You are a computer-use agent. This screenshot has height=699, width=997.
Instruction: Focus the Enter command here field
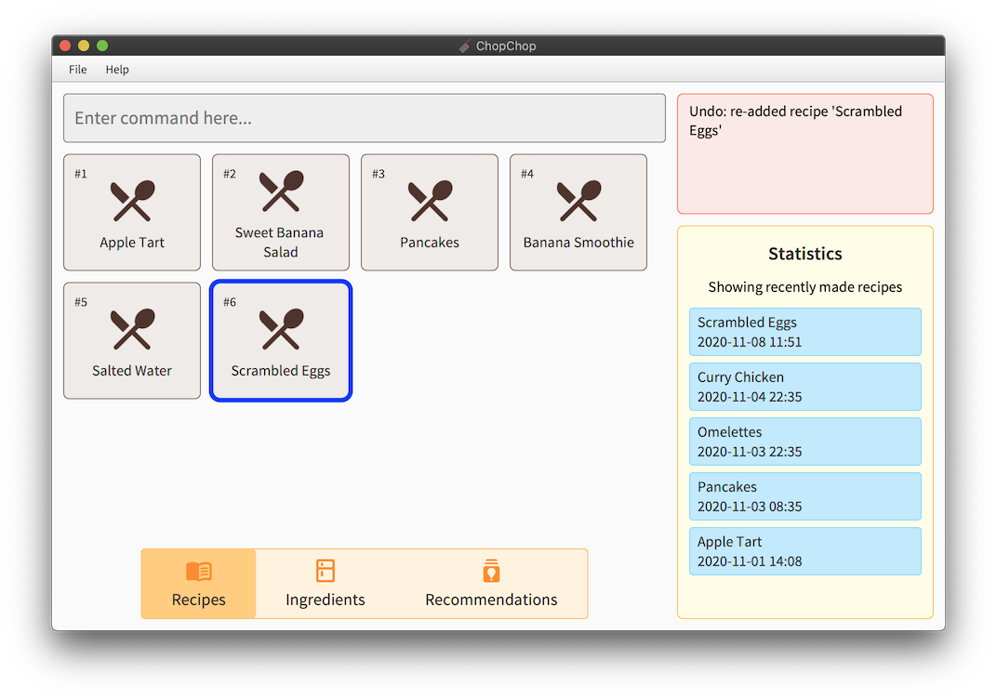tap(365, 118)
